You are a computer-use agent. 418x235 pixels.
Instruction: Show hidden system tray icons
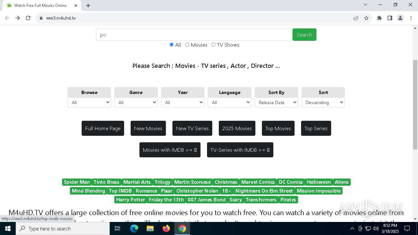[x=352, y=228]
